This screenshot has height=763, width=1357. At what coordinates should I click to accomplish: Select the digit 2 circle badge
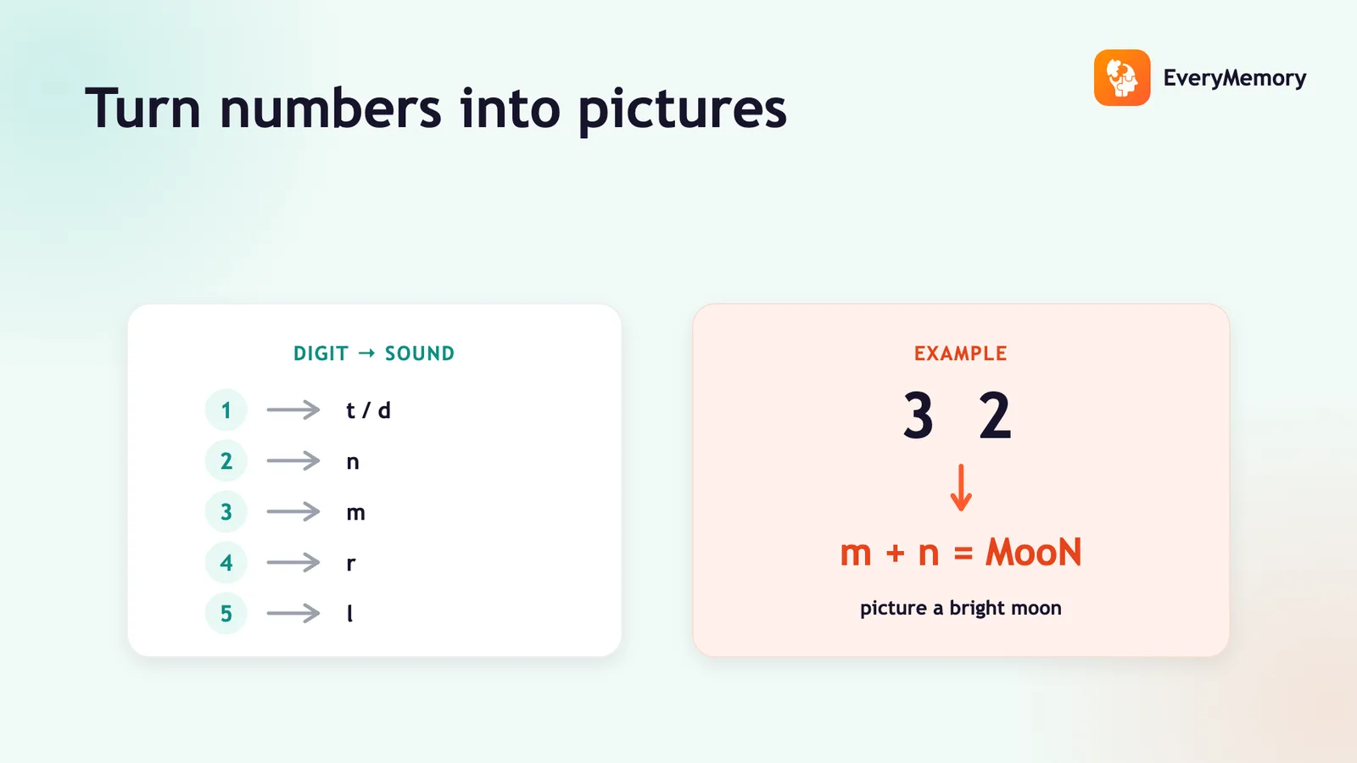pos(226,461)
